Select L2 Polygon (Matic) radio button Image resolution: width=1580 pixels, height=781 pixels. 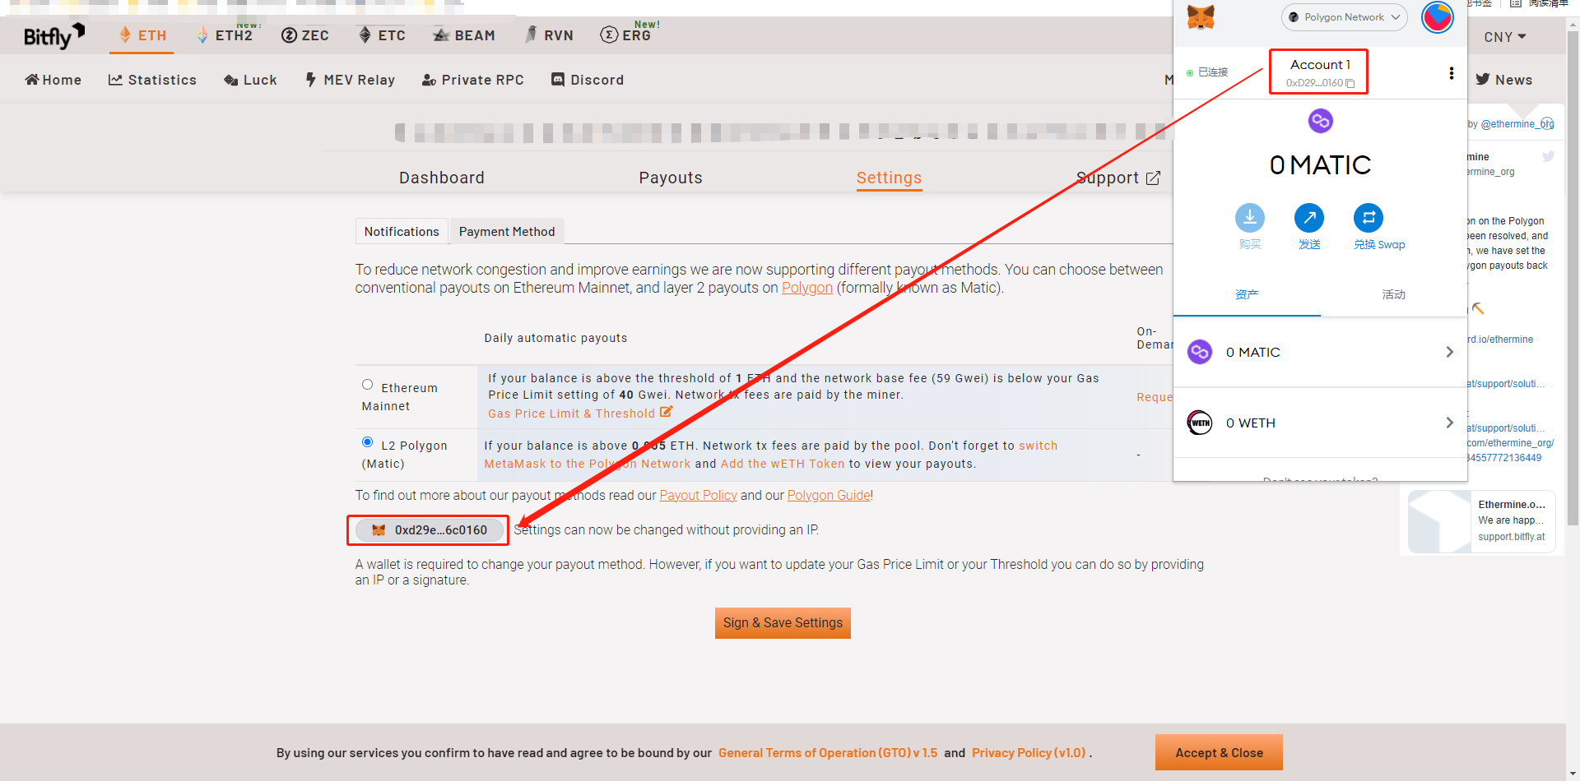[x=368, y=442]
